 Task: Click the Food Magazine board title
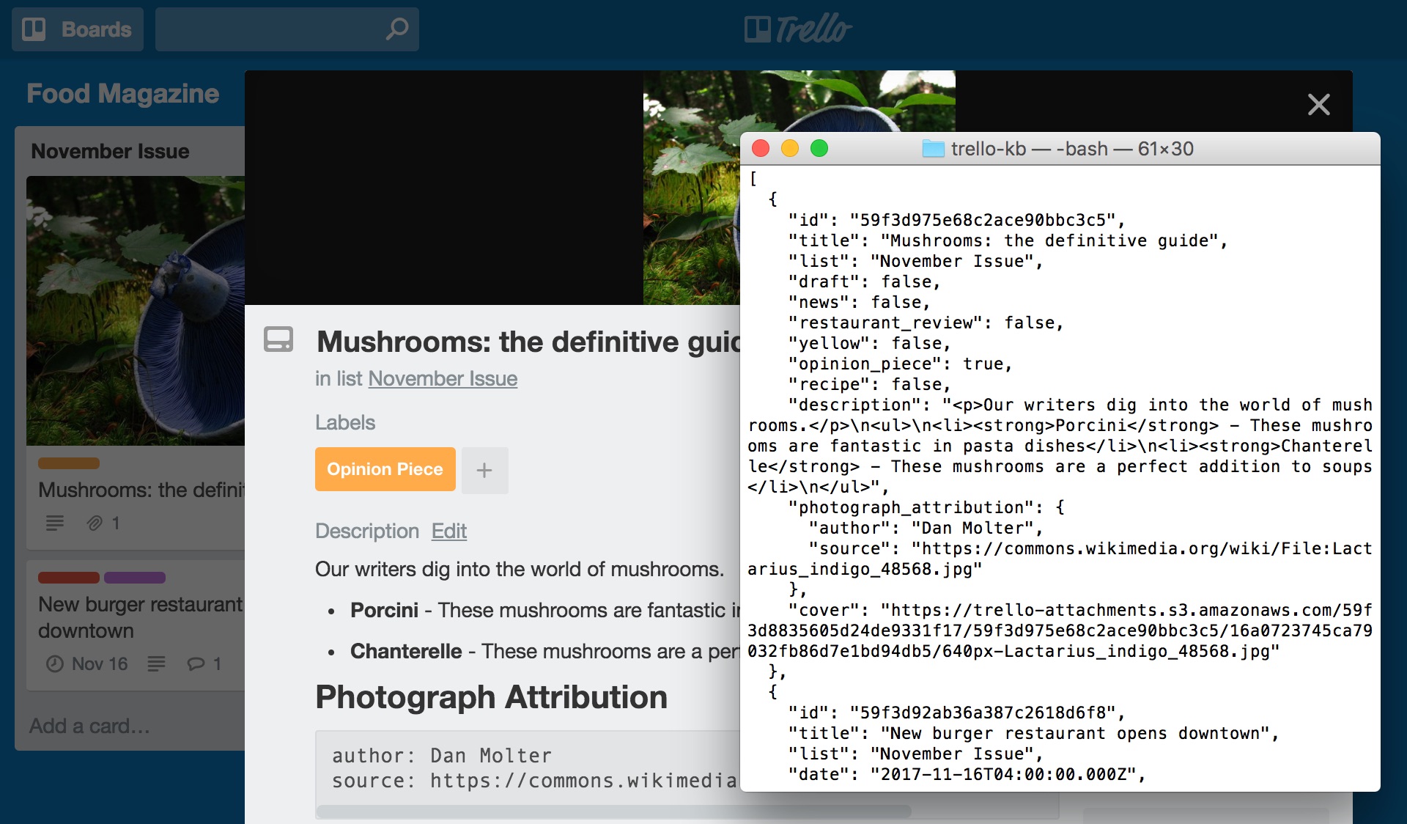[x=122, y=93]
